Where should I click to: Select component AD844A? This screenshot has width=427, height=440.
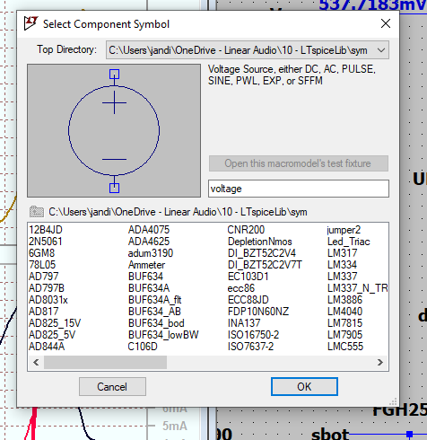click(47, 347)
